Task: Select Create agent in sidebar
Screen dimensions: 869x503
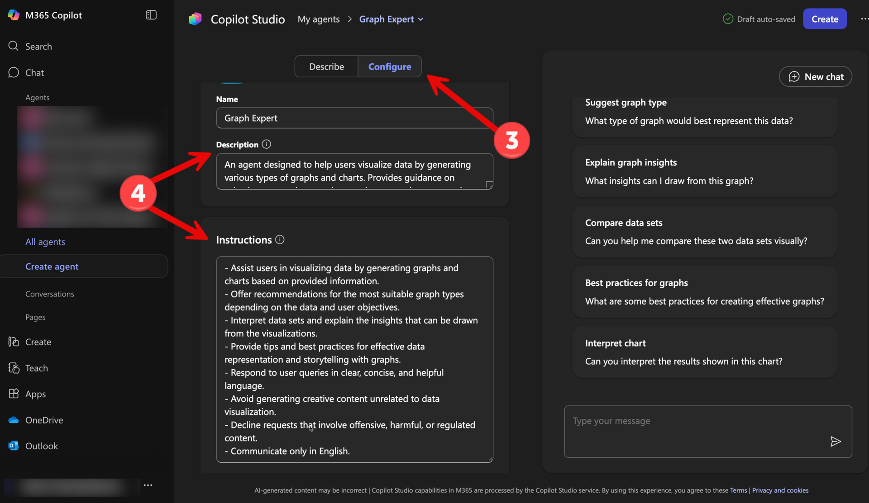Action: pos(84,266)
